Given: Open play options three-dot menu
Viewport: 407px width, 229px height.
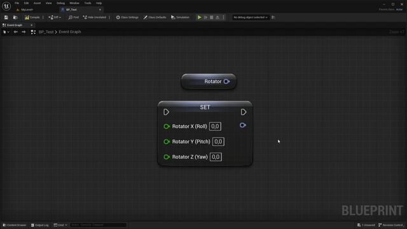Looking at the screenshot, I should tap(223, 17).
